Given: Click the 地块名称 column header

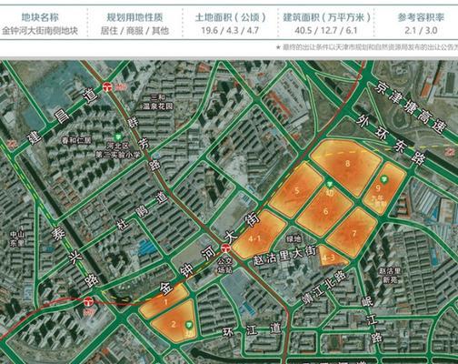Looking at the screenshot, I should tap(40, 17).
